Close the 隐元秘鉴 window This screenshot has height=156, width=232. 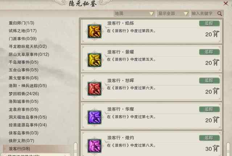click(x=226, y=3)
